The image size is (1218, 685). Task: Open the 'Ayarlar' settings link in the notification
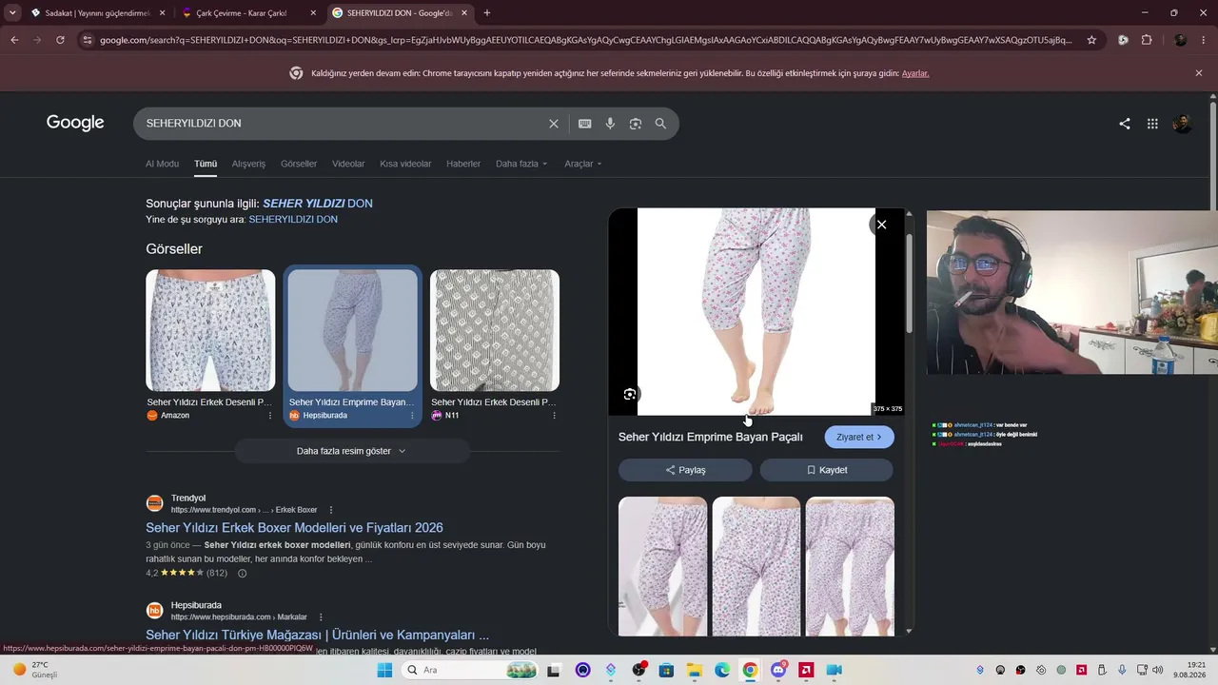[x=915, y=73]
